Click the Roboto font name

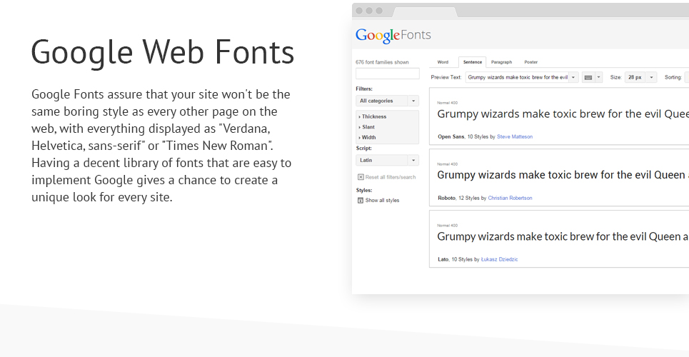pyautogui.click(x=446, y=198)
